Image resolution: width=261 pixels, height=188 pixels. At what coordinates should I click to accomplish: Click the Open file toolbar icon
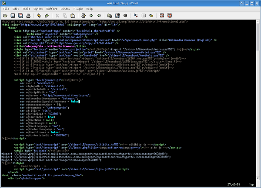[5, 15]
